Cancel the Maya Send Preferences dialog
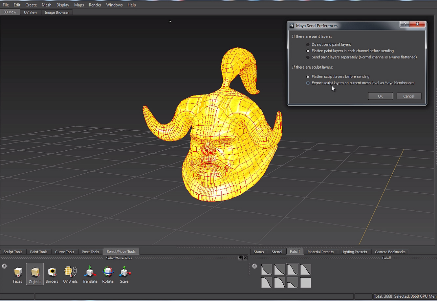Viewport: 437px width, 301px height. point(409,96)
